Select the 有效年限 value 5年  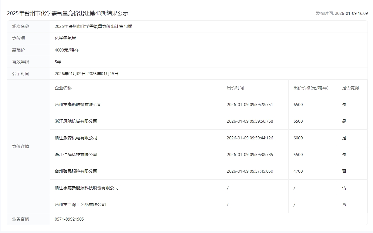point(58,62)
